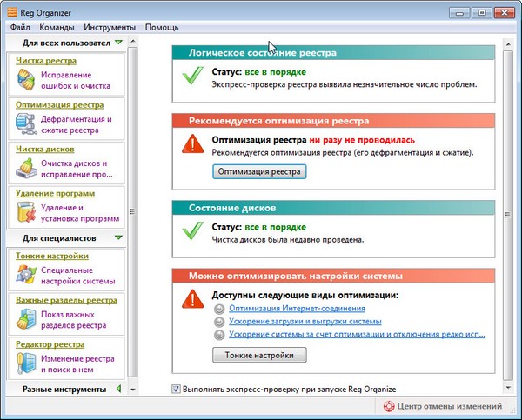Click main panel scrollbar up arrow
The image size is (522, 420).
(x=508, y=44)
